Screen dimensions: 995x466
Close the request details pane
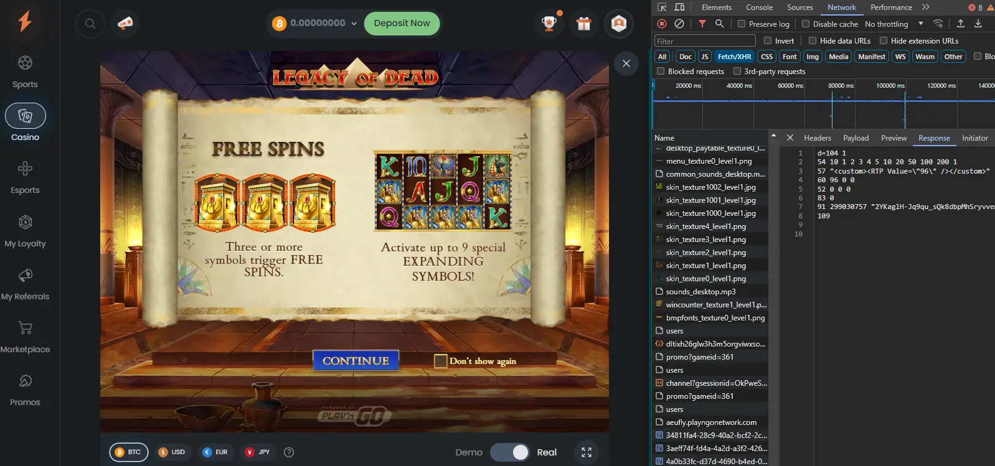coord(790,137)
